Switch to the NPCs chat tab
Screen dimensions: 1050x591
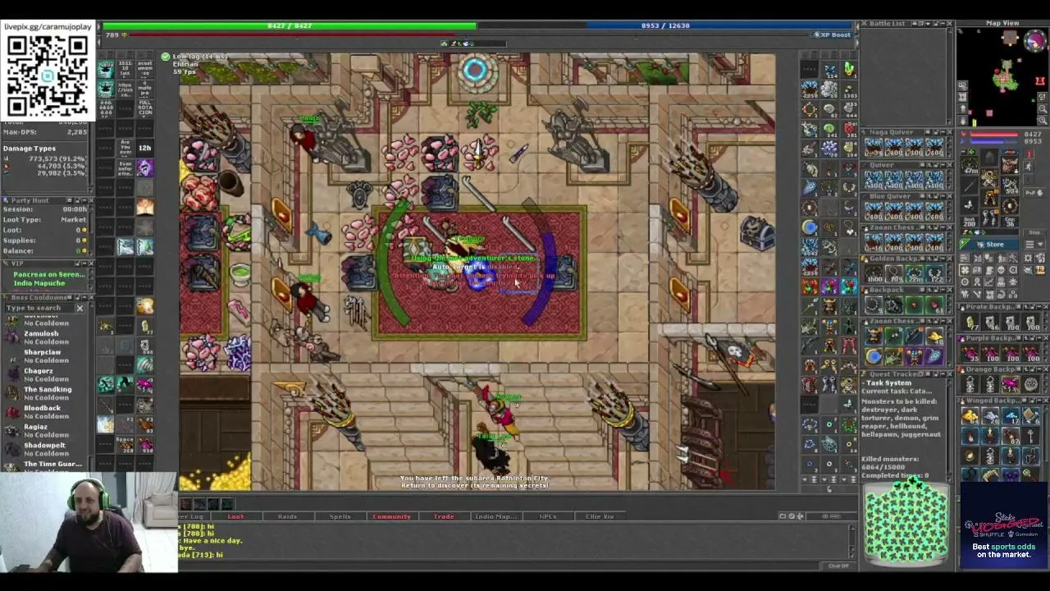[548, 516]
